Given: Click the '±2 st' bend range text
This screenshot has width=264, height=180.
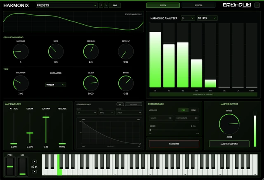Looking at the screenshot, I should (x=34, y=166).
